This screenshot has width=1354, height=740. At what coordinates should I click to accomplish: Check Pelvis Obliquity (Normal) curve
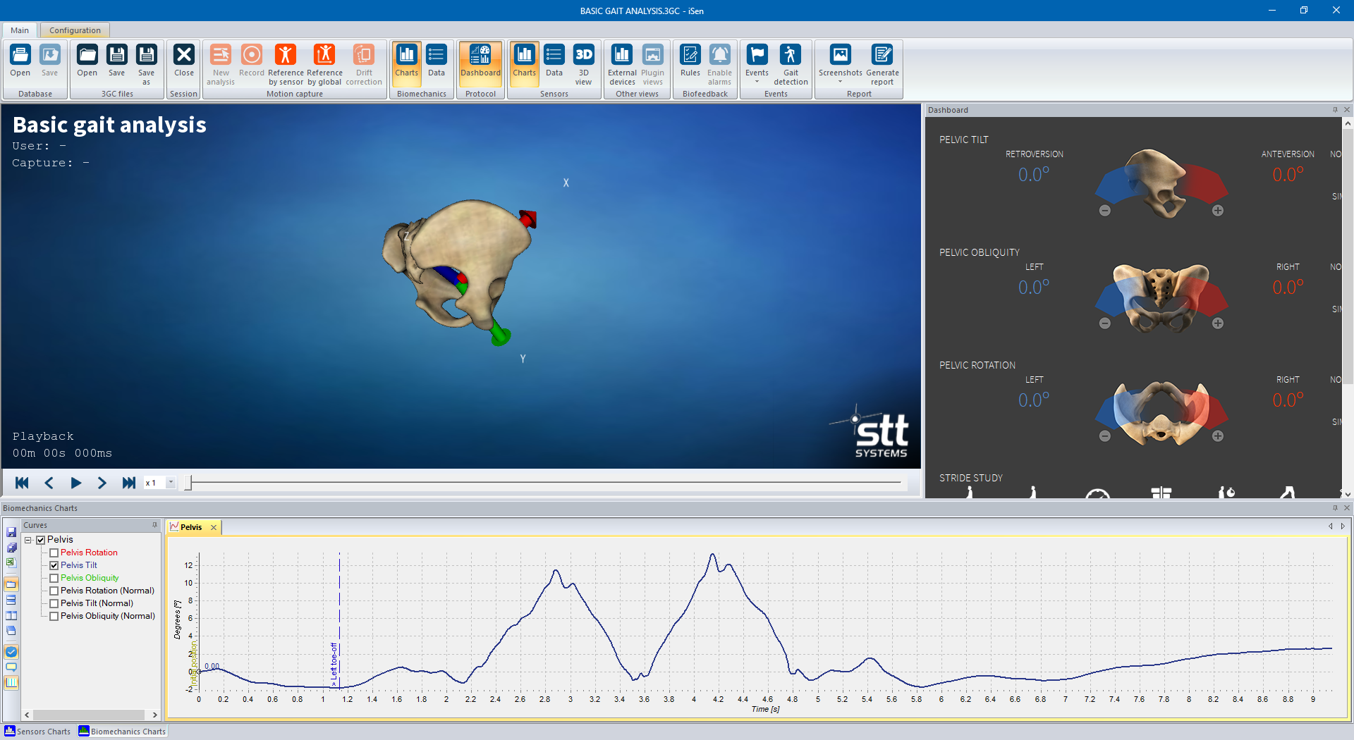(x=54, y=616)
